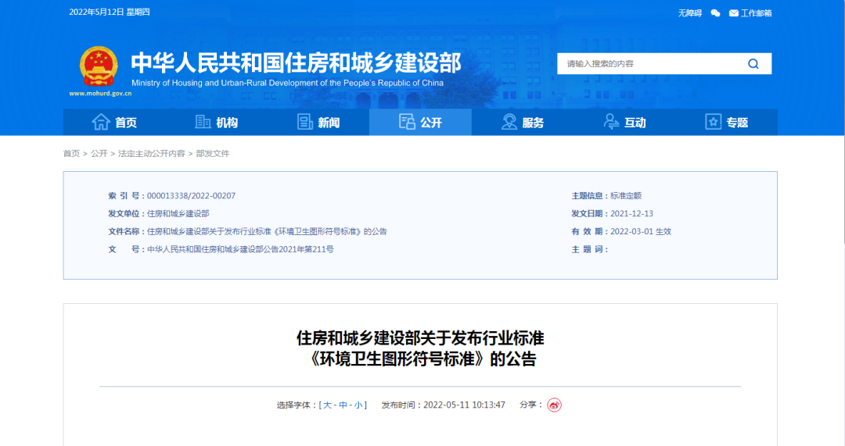Click www.mohurd.gov.cn under the emblem
This screenshot has width=845, height=446.
click(x=100, y=93)
